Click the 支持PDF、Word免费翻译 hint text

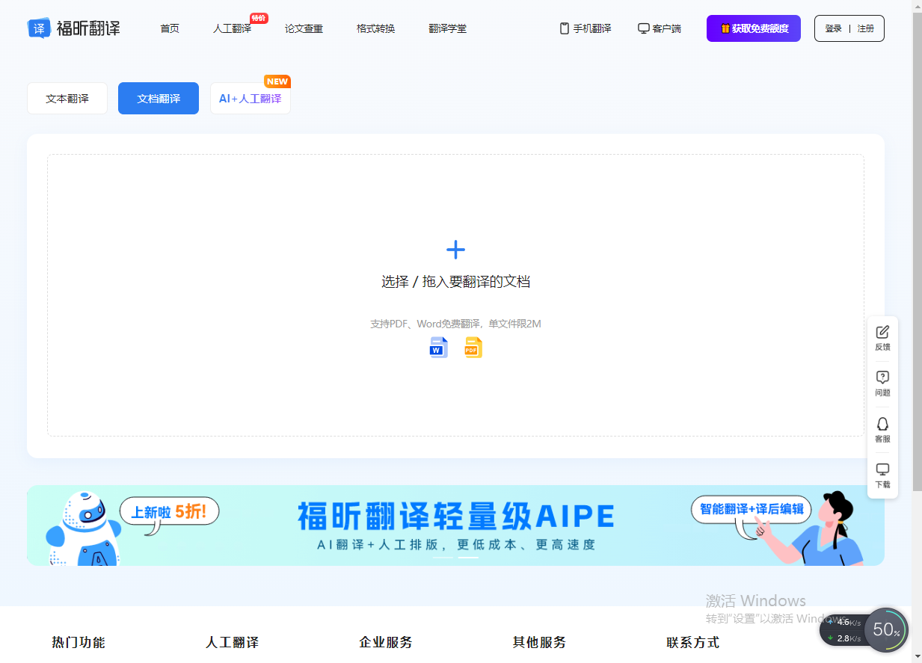pos(455,324)
